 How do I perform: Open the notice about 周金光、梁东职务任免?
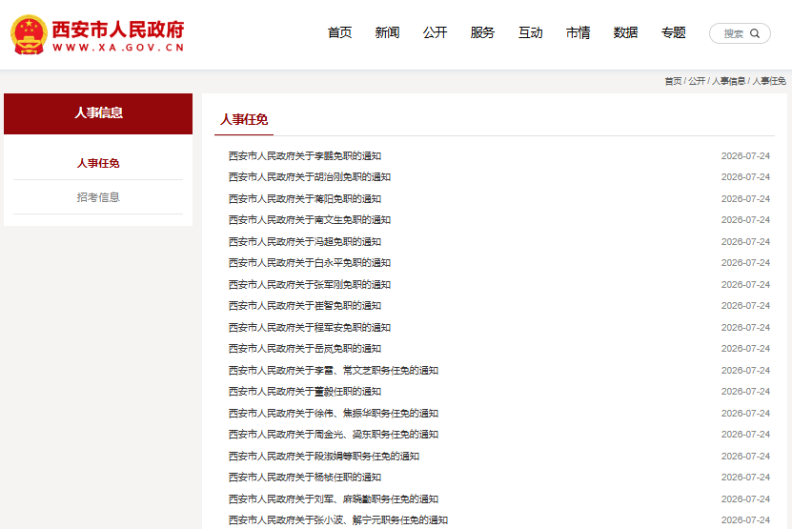click(x=334, y=435)
